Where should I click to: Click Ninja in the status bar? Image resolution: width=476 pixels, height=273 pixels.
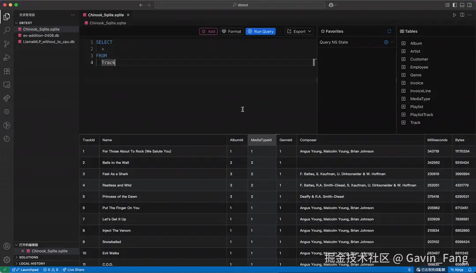[x=457, y=269]
